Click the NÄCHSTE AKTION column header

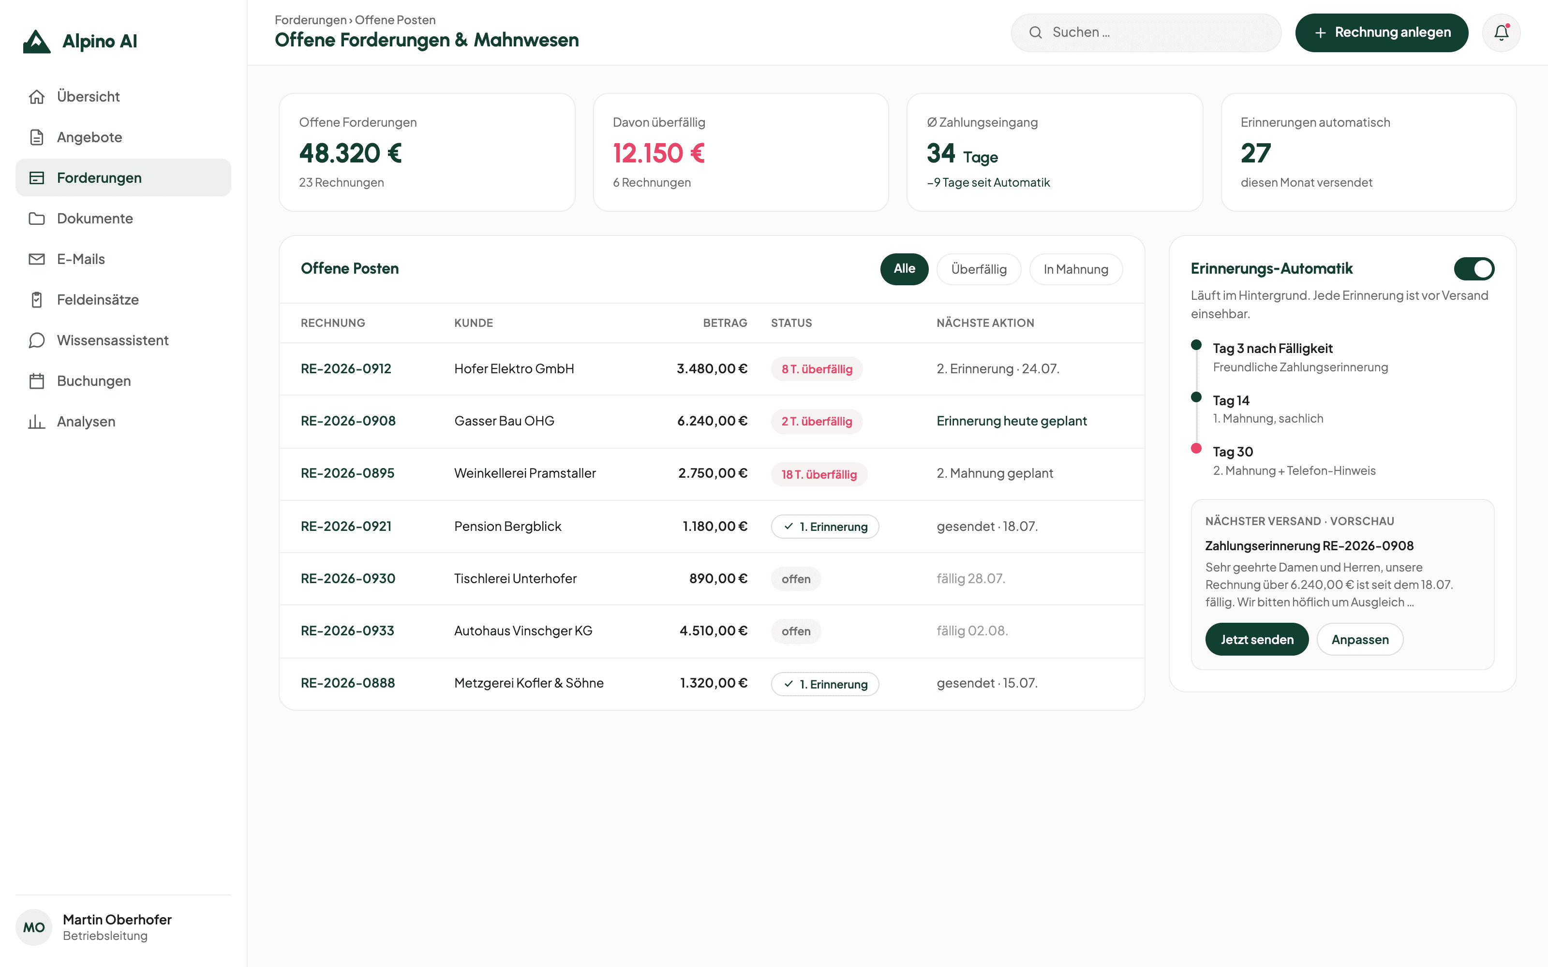pos(985,323)
